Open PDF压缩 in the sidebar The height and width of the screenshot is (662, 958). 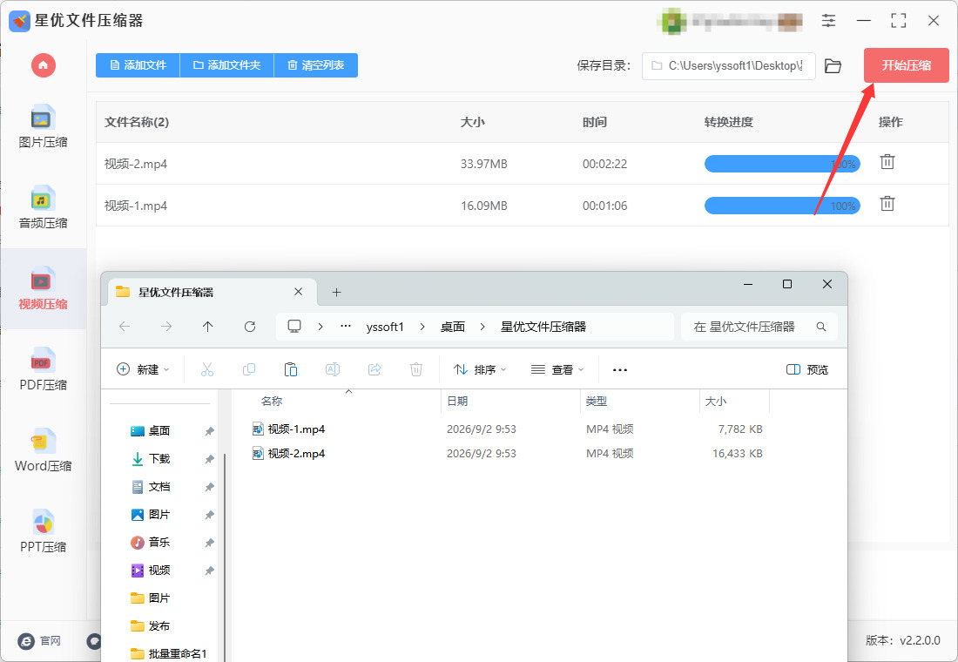43,369
